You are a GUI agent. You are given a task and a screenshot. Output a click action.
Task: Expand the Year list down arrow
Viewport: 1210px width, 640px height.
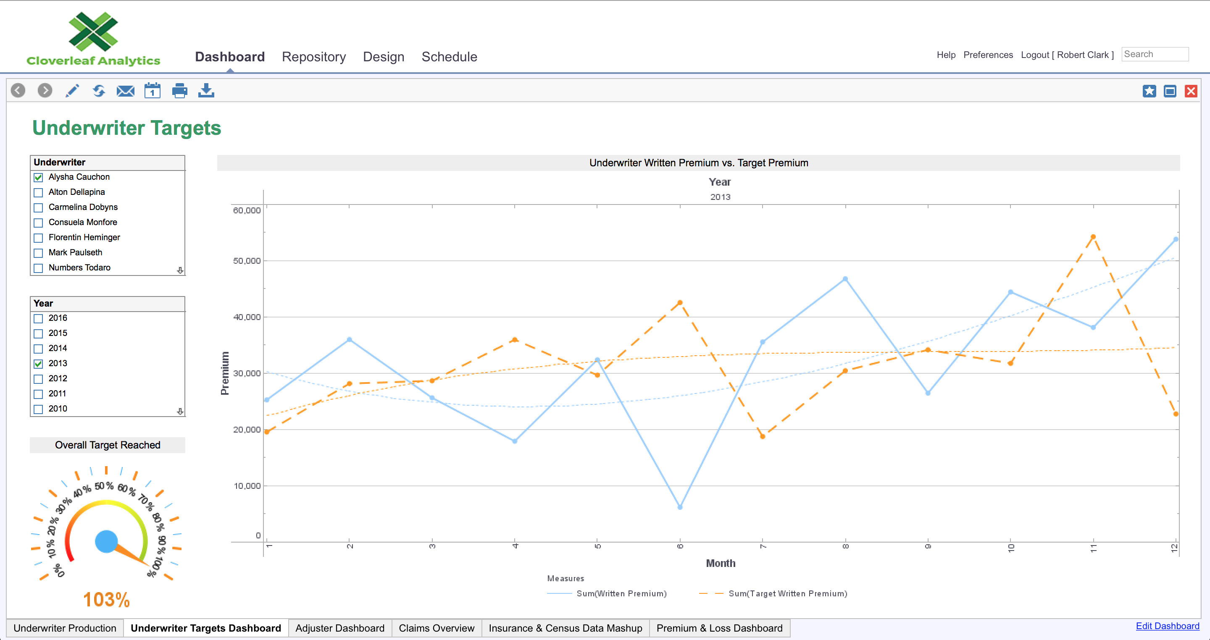(x=180, y=411)
